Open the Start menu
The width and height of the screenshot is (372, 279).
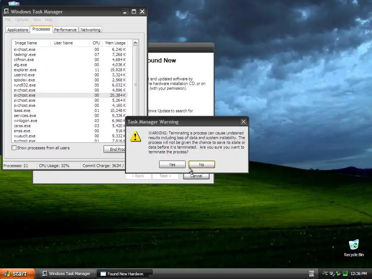click(17, 274)
